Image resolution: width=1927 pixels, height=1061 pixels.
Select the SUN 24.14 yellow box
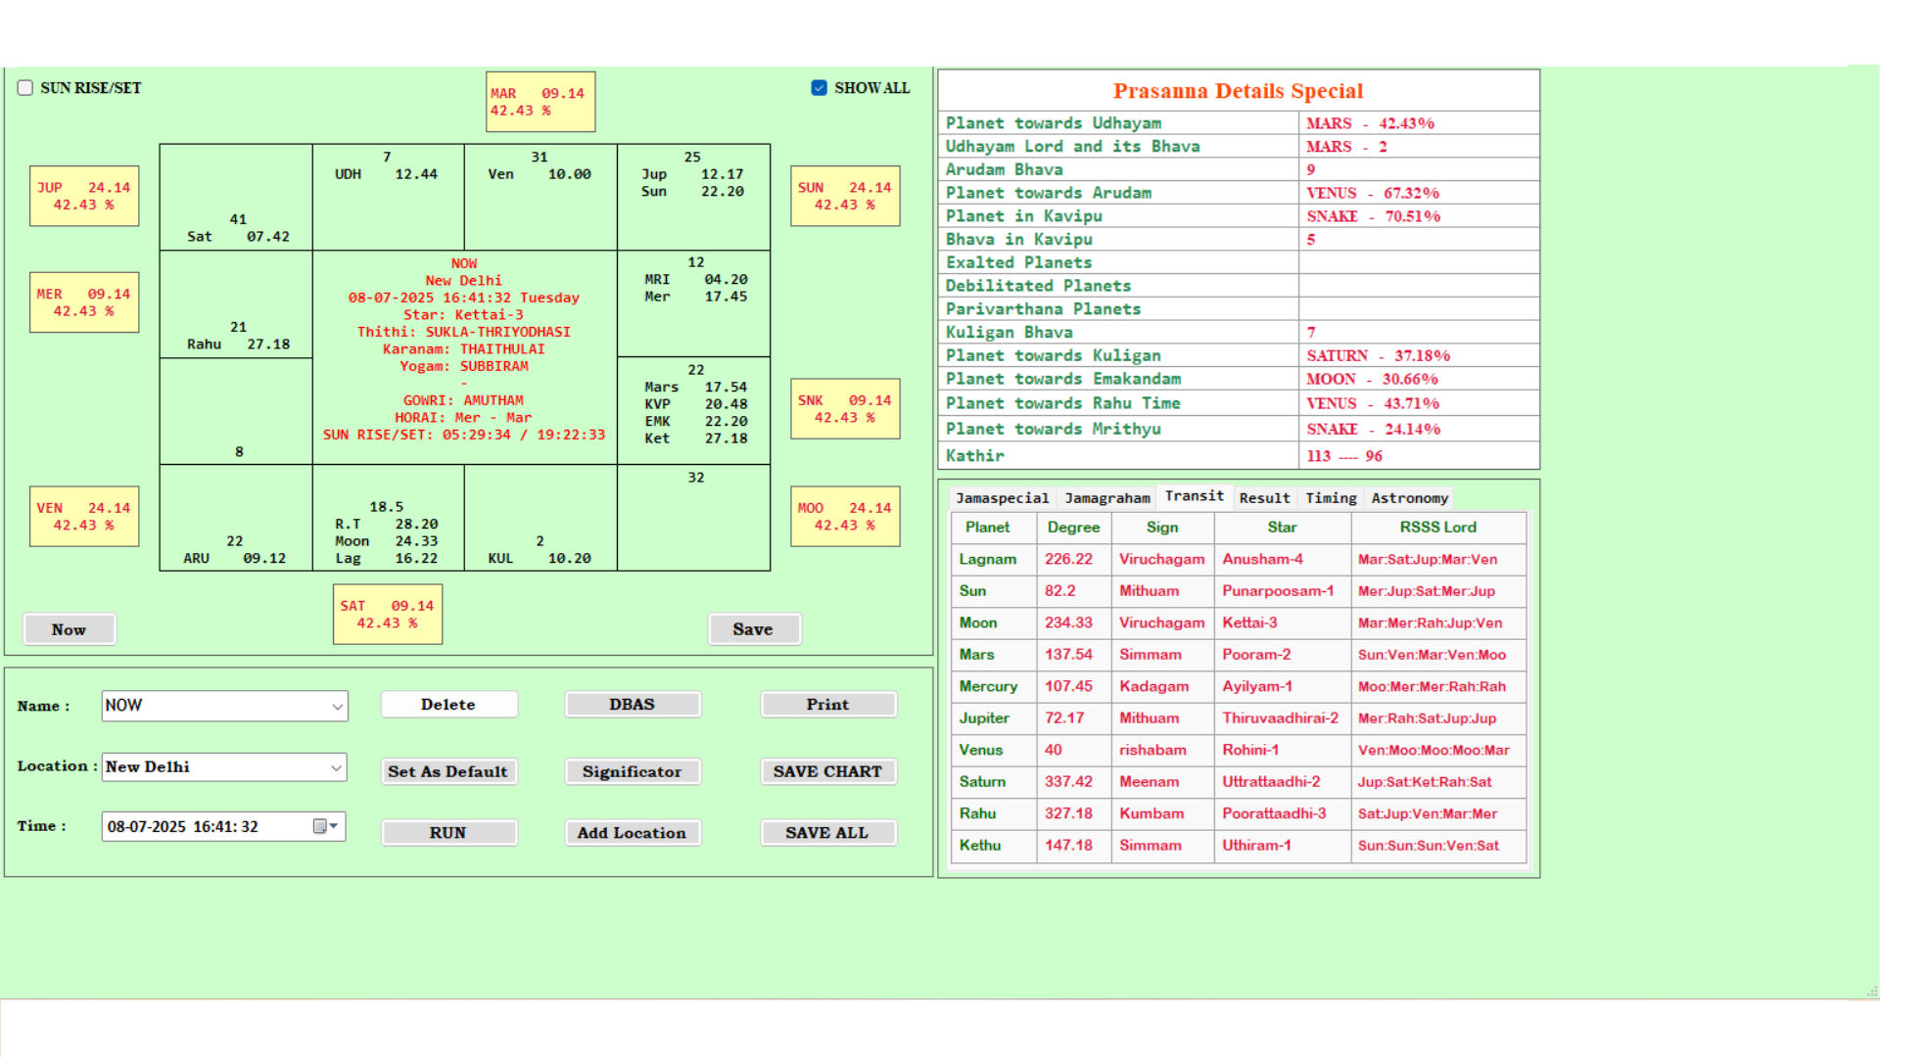845,196
